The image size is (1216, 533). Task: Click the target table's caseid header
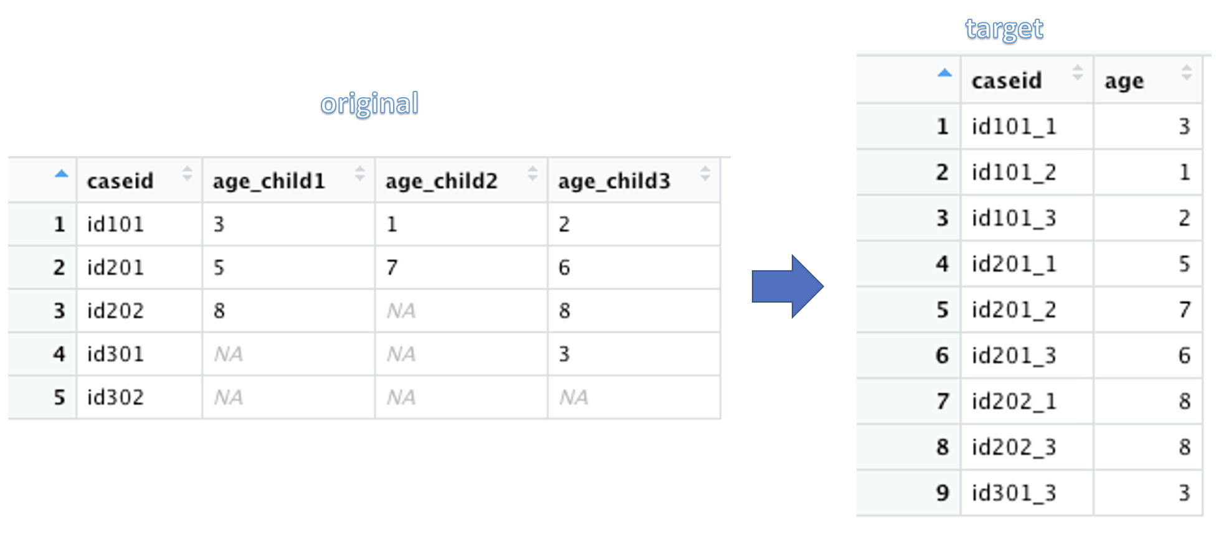(1007, 80)
